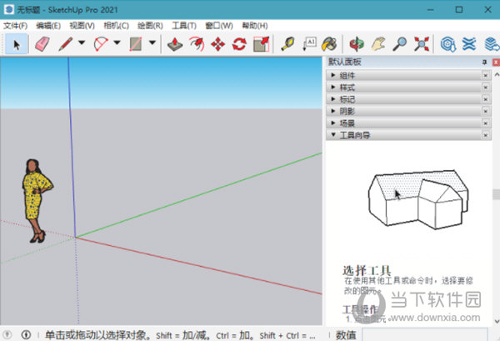
Task: Open the 工具(T) menu
Action: point(184,26)
